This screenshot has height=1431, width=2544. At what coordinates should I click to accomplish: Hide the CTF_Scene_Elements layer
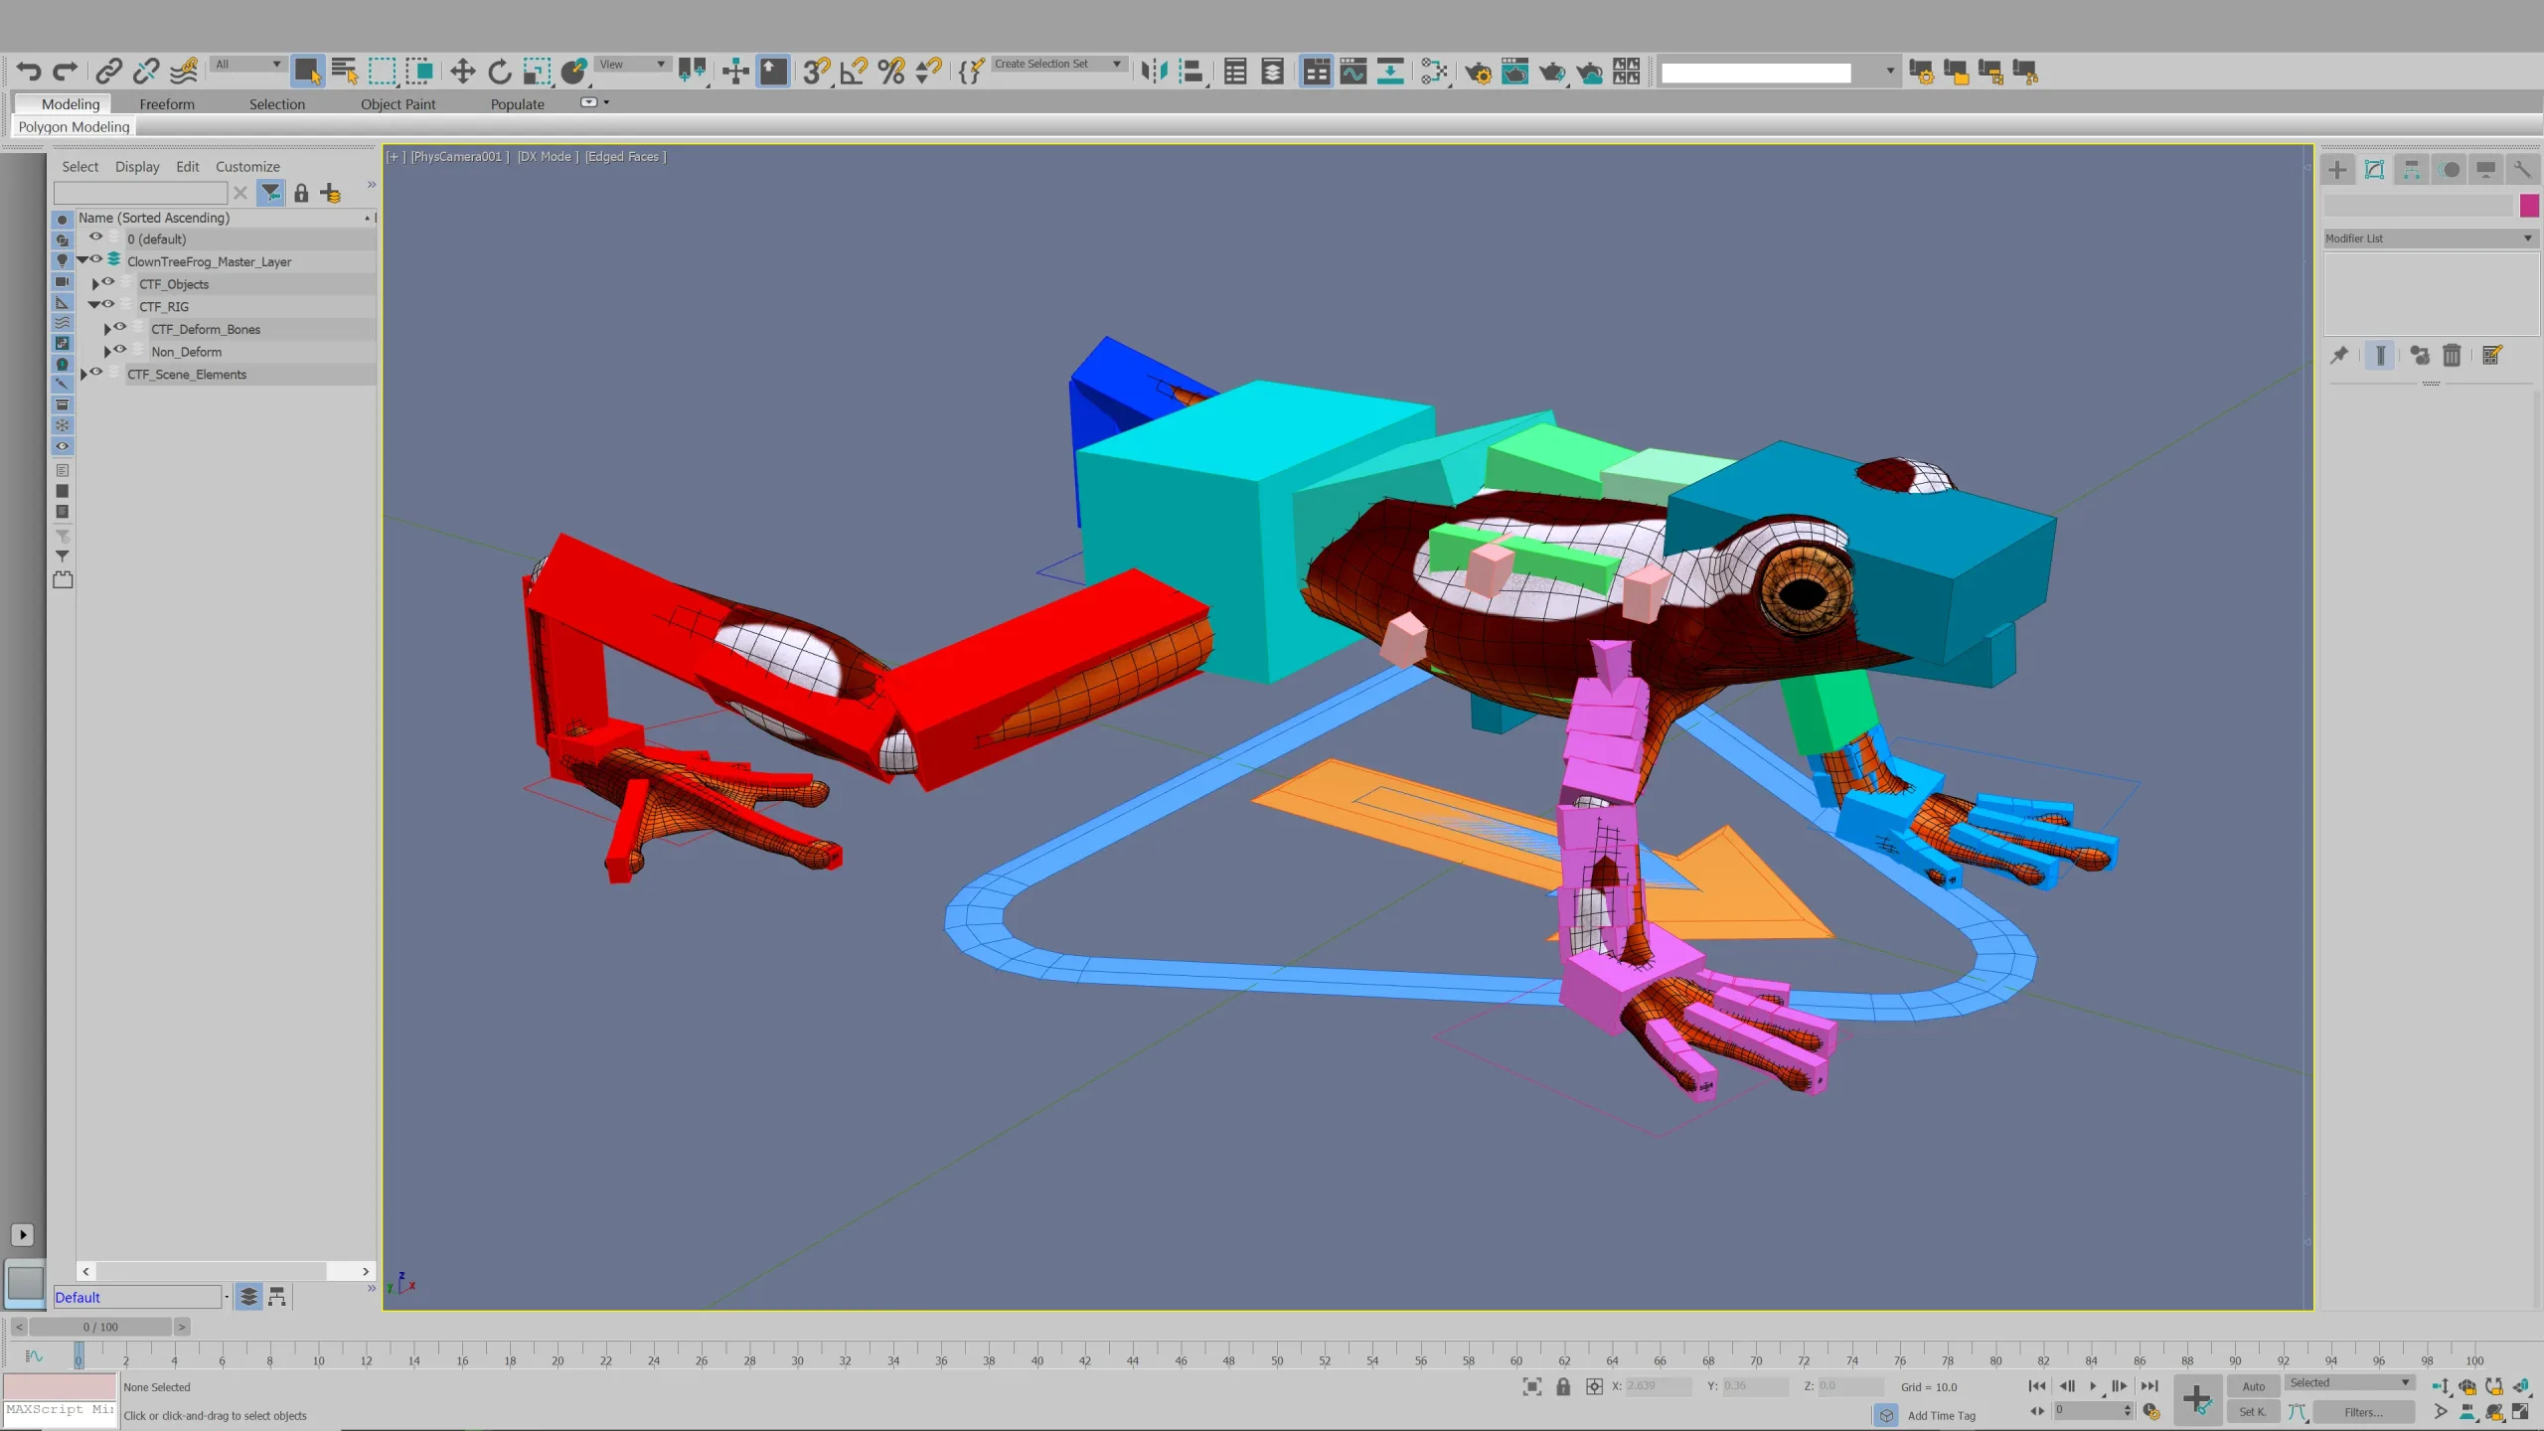pos(96,373)
